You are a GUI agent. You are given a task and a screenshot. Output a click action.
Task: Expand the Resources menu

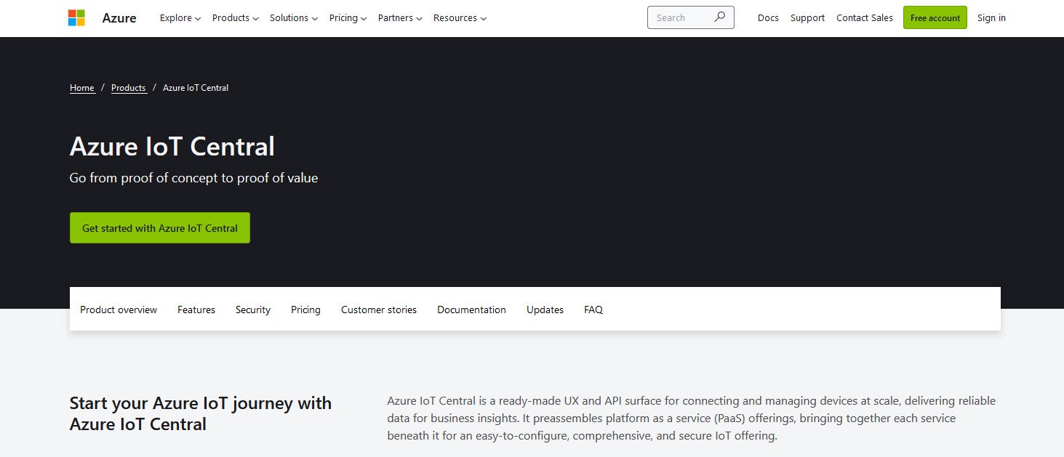point(460,17)
